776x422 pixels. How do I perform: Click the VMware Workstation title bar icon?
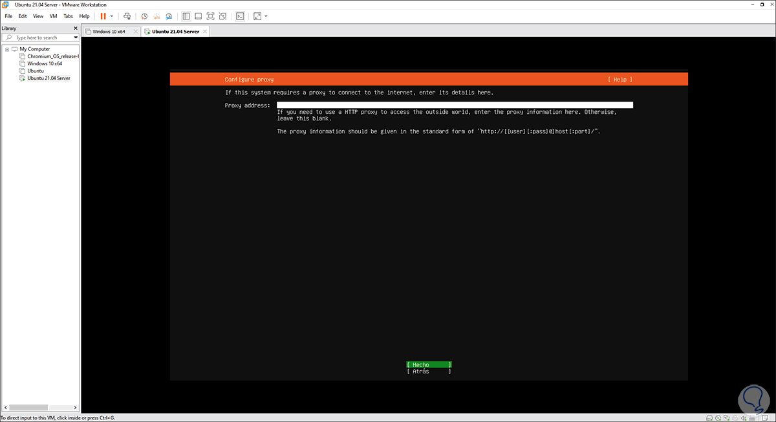(x=6, y=5)
